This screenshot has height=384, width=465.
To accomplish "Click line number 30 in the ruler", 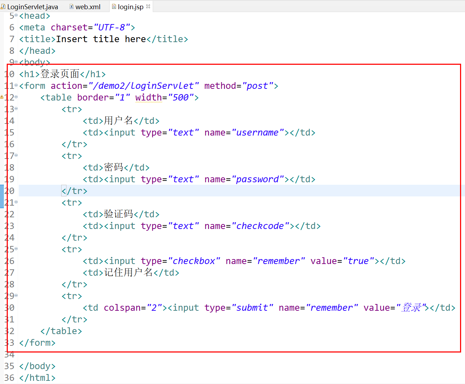I will (9, 308).
